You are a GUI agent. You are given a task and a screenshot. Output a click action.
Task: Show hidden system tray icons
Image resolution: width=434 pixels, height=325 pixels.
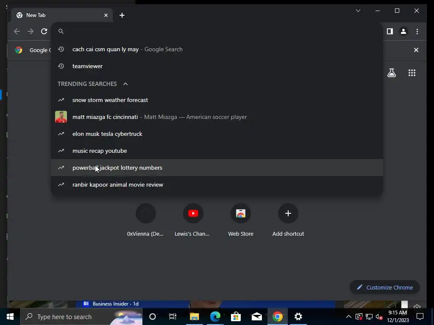349,317
